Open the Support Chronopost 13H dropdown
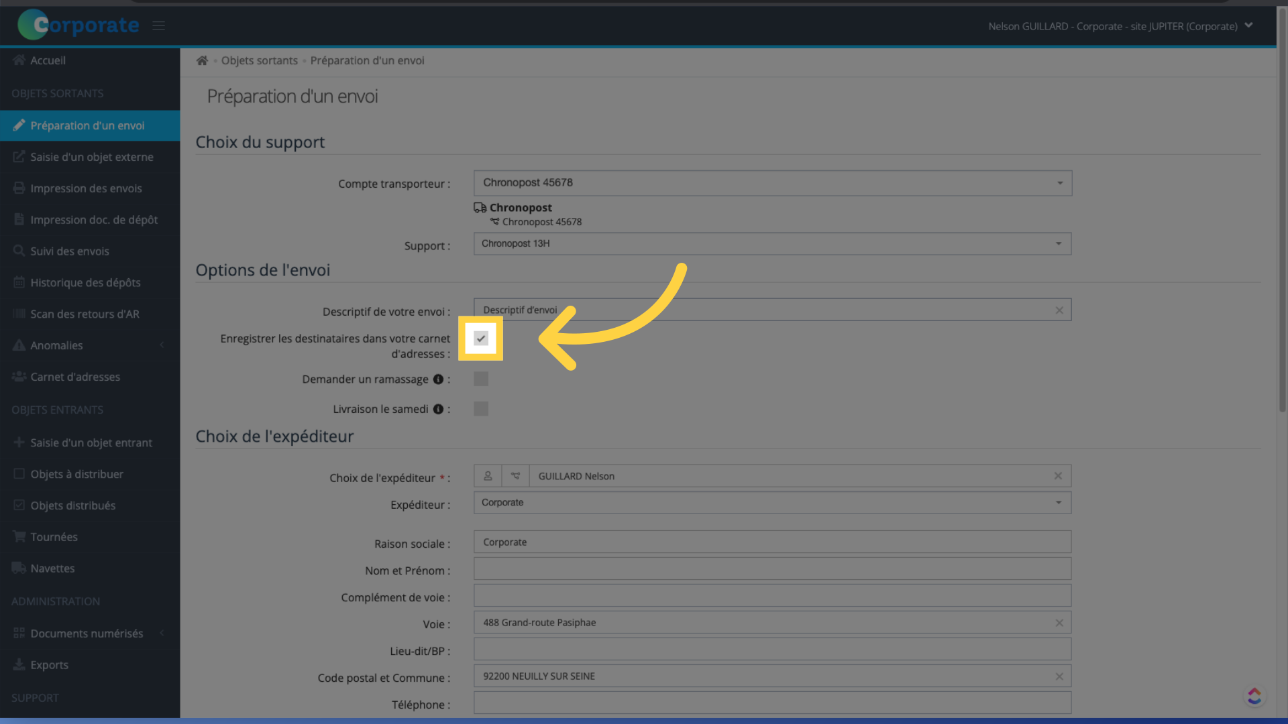1288x724 pixels. [x=773, y=244]
